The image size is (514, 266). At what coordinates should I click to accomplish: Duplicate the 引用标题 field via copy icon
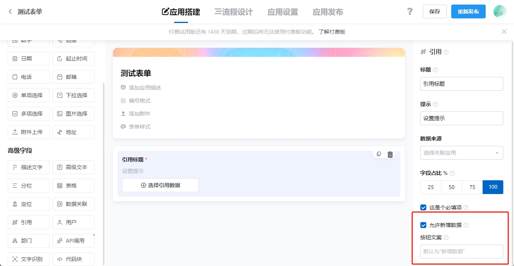click(x=379, y=154)
